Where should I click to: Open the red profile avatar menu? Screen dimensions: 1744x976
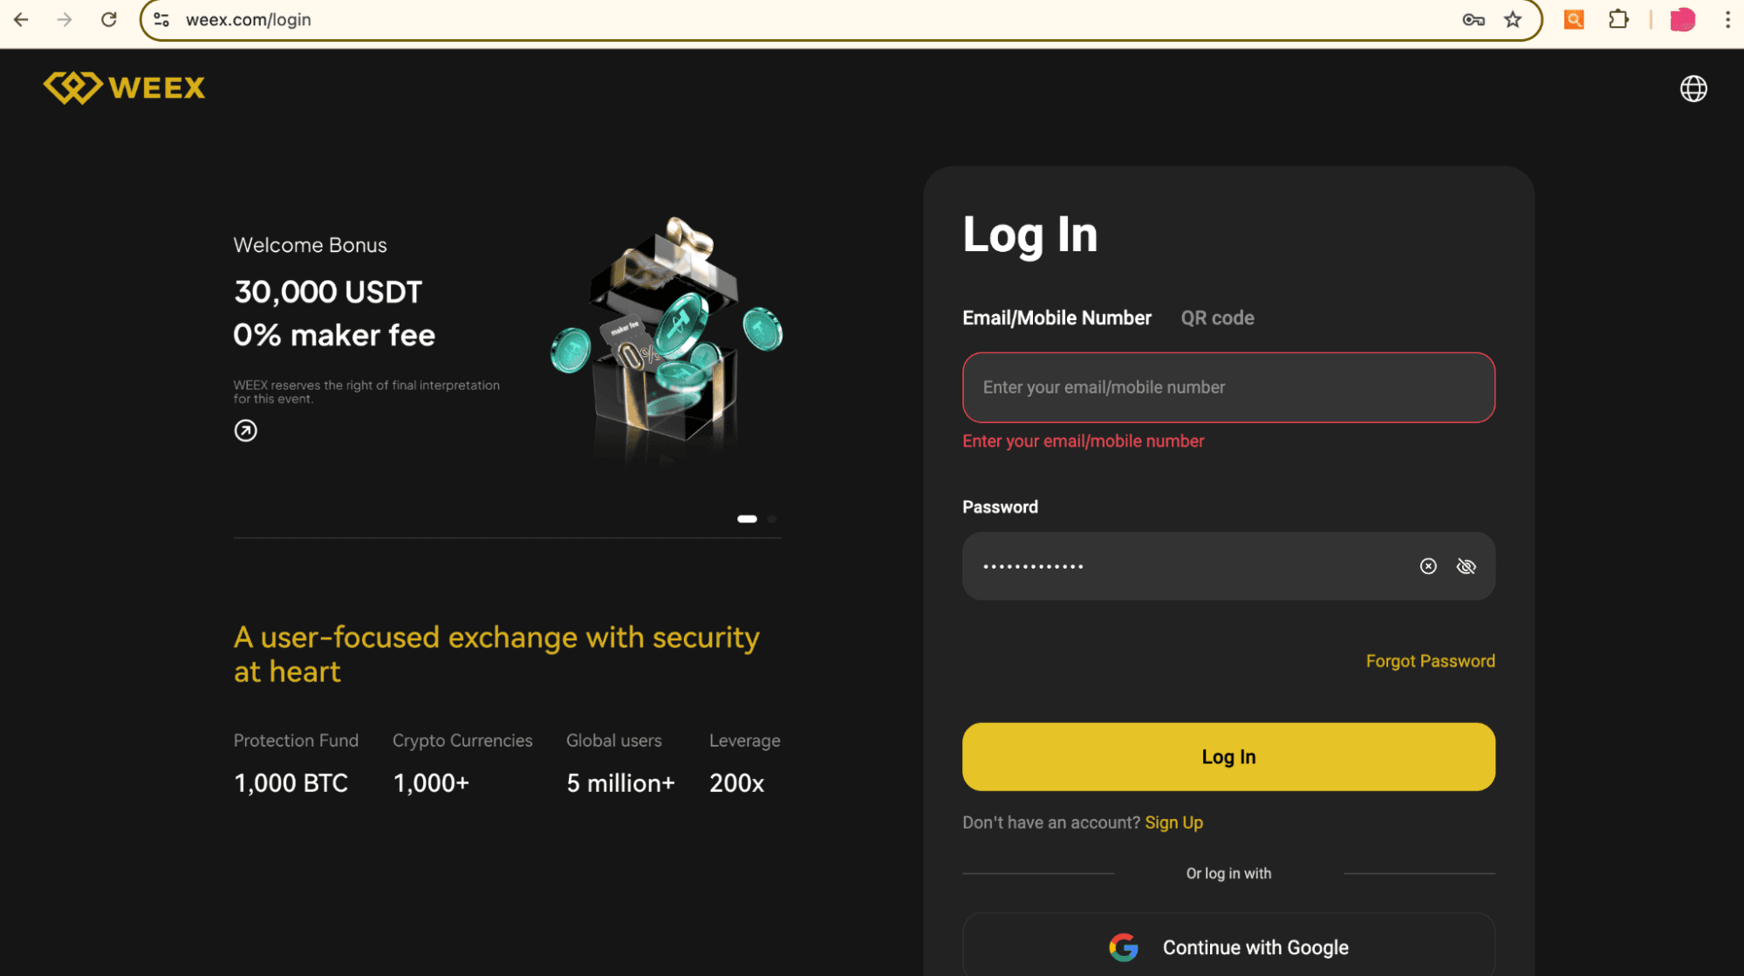tap(1682, 19)
